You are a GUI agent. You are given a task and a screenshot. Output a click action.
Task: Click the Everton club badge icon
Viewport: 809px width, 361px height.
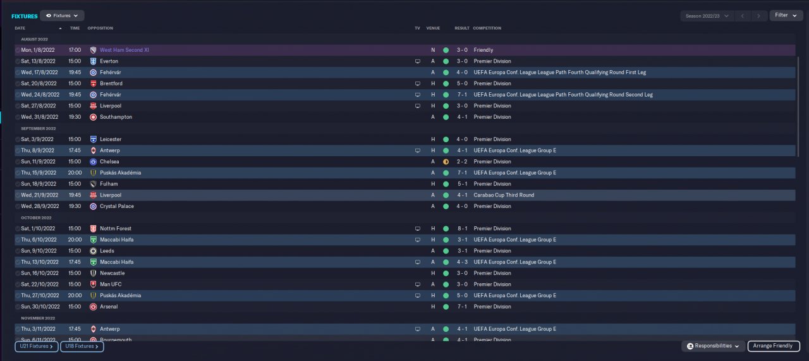coord(93,61)
